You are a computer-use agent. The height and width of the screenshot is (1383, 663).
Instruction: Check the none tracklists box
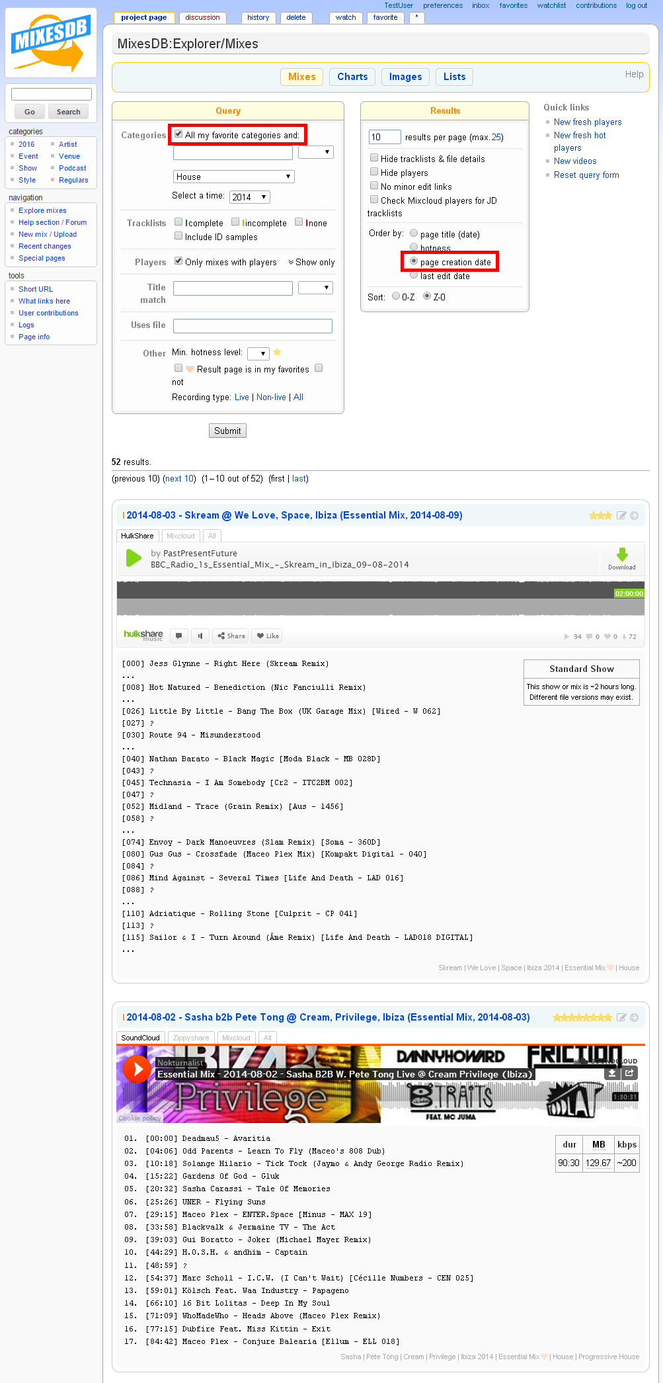(299, 222)
